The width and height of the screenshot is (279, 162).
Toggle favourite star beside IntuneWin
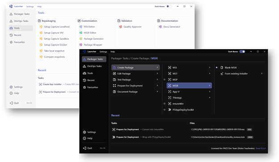pos(165,104)
